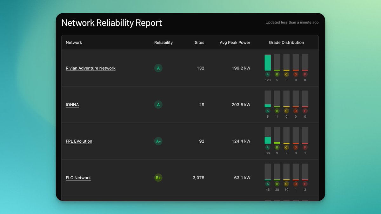This screenshot has height=214, width=381.
Task: Click Rivian's 132 sites value
Action: click(201, 68)
